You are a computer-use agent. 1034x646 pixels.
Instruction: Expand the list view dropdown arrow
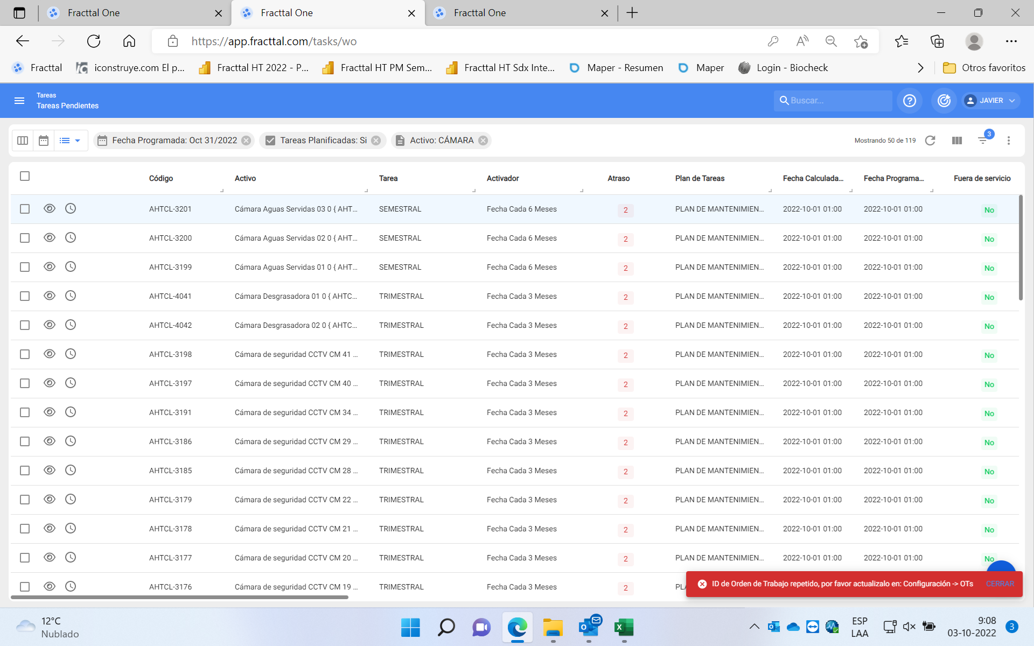[78, 141]
